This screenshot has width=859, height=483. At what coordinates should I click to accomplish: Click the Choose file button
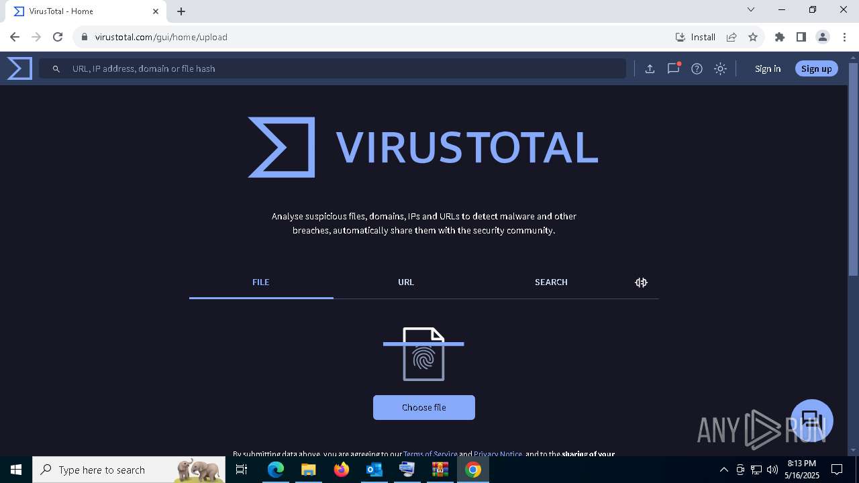pos(424,407)
